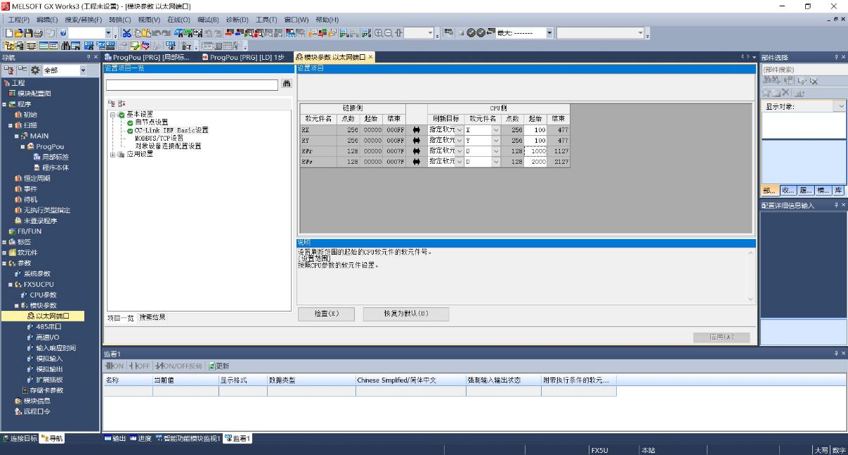Collapse the MAIN node in the navigation tree
This screenshot has height=455, width=848.
coord(16,136)
